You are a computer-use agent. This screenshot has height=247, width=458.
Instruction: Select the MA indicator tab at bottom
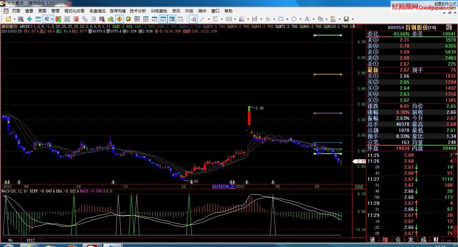(10, 240)
